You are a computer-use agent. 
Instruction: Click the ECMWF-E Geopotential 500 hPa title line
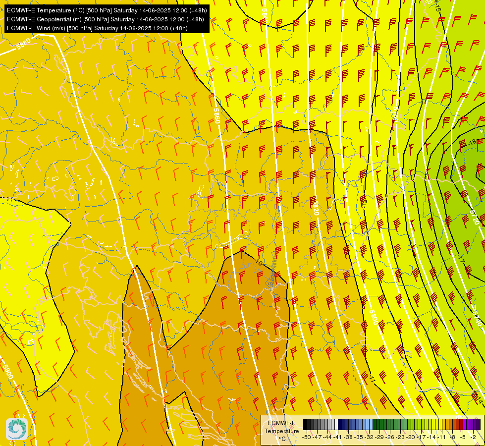[105, 19]
